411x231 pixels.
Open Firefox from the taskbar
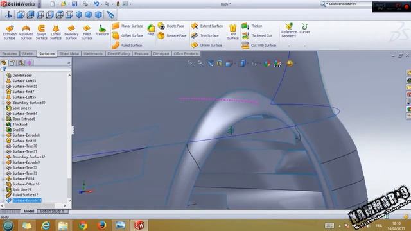pos(101,225)
